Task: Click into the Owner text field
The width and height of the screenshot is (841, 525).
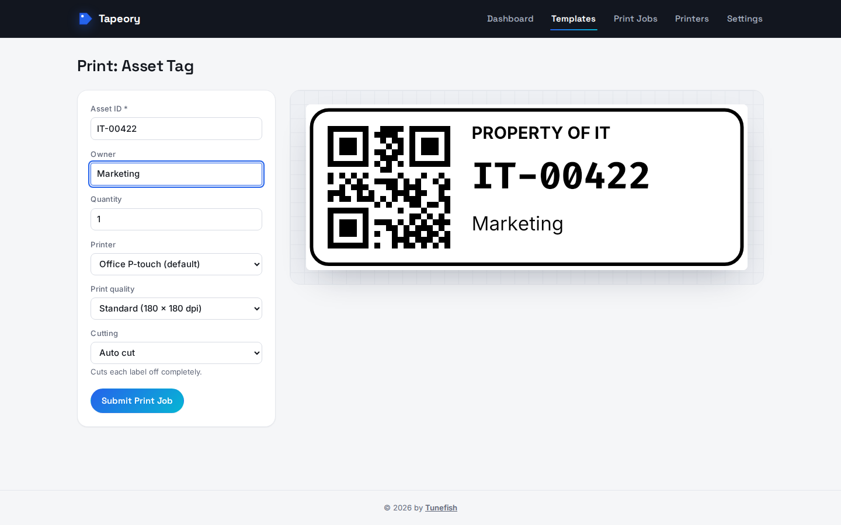Action: pos(176,174)
